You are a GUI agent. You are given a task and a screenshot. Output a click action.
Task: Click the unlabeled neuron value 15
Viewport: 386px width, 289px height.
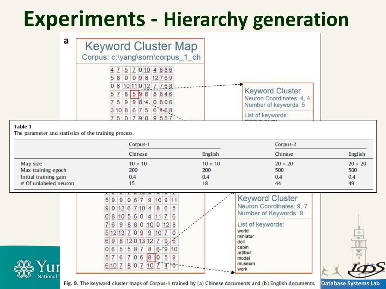tap(132, 183)
